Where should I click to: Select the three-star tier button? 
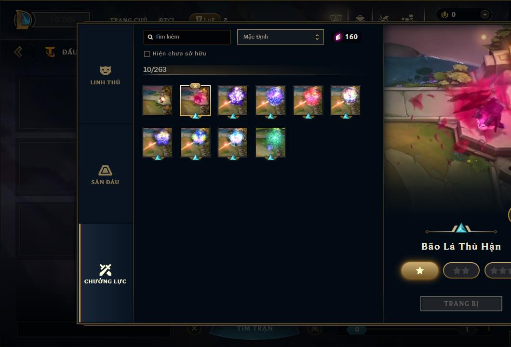tap(498, 270)
